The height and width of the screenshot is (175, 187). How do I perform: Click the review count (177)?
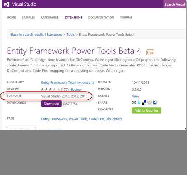pos(65,89)
